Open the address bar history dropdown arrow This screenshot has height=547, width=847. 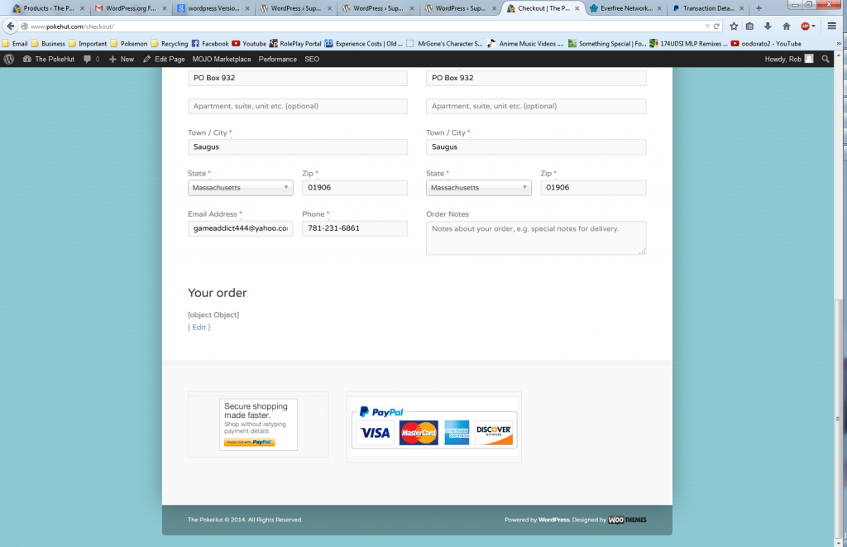pyautogui.click(x=706, y=26)
